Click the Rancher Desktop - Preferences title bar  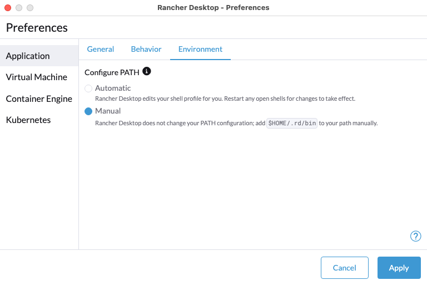pyautogui.click(x=213, y=8)
